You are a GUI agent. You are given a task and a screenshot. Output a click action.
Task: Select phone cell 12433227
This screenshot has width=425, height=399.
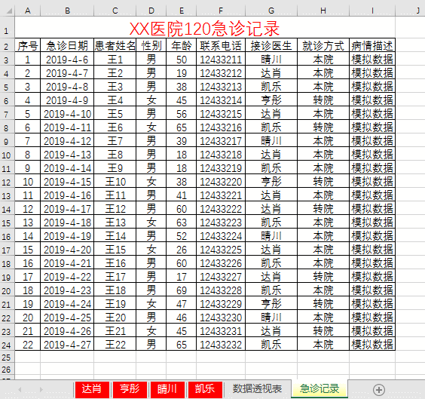point(221,276)
